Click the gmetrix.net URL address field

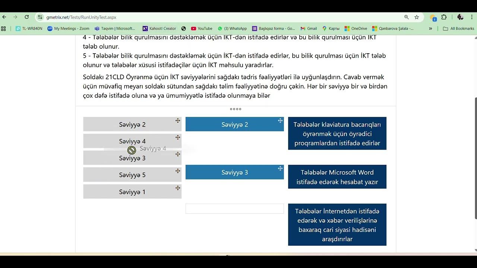(x=81, y=17)
